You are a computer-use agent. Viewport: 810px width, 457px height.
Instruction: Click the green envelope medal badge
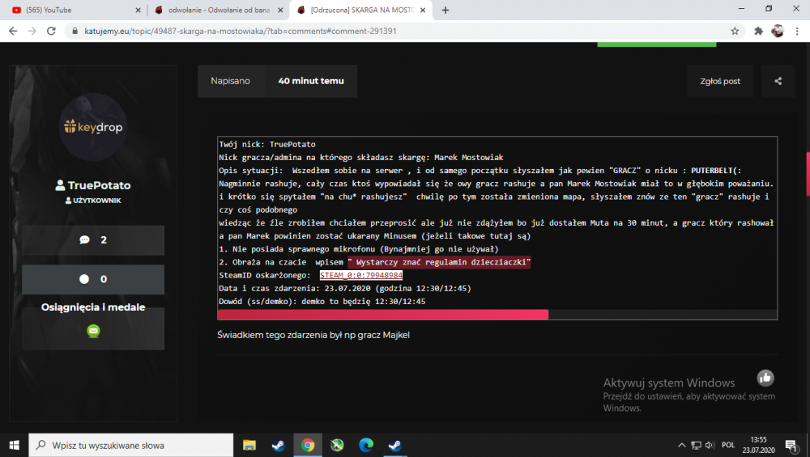[x=93, y=331]
